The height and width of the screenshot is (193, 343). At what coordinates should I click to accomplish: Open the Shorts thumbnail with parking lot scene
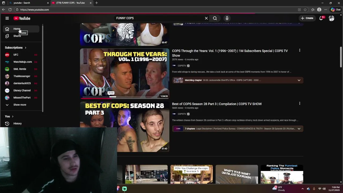(x=146, y=174)
